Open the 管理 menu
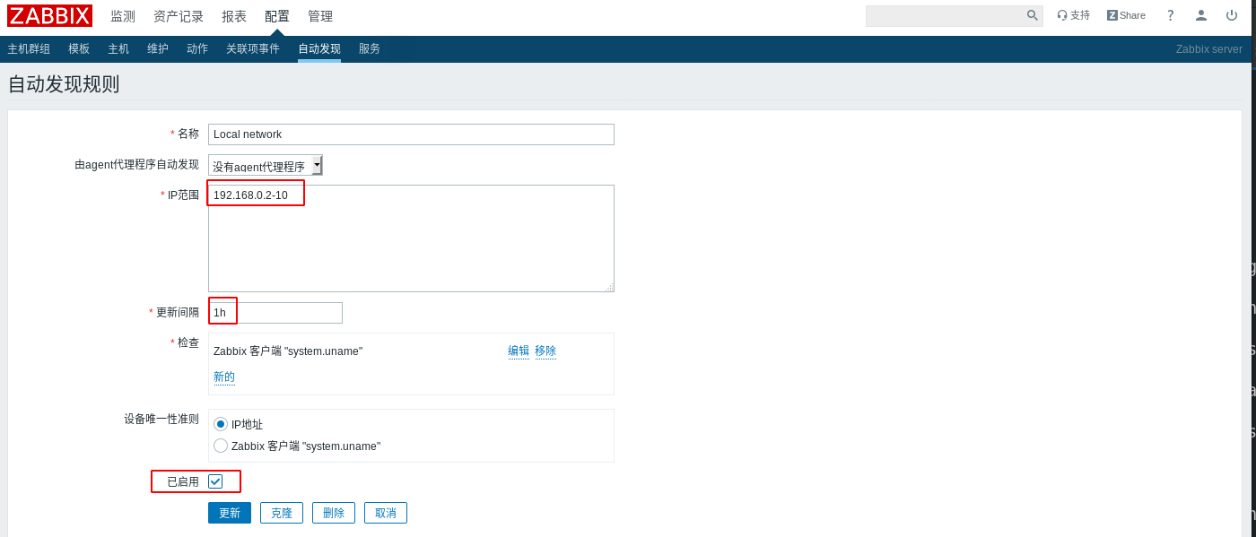This screenshot has height=537, width=1256. (320, 16)
